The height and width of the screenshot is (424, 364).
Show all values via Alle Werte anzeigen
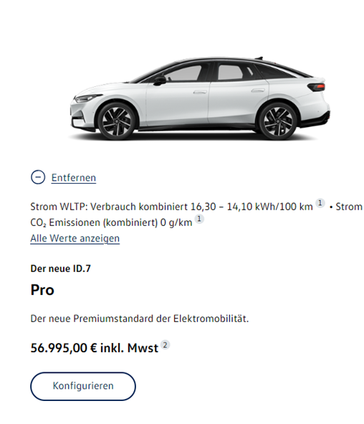click(x=75, y=238)
